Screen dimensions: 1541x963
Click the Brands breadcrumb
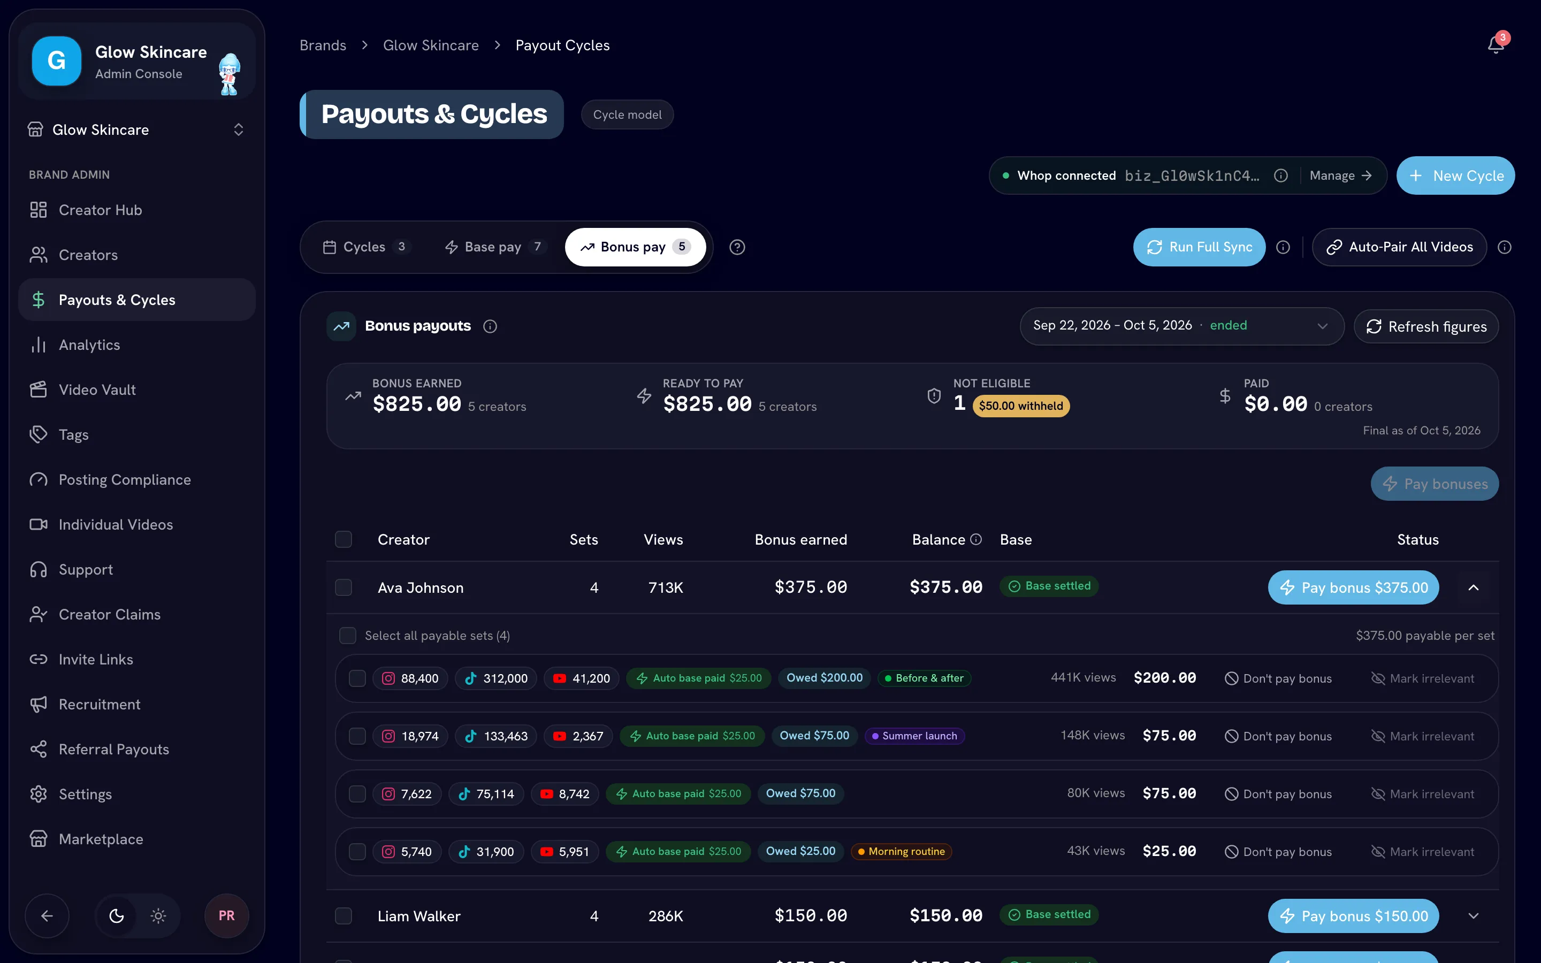coord(323,45)
